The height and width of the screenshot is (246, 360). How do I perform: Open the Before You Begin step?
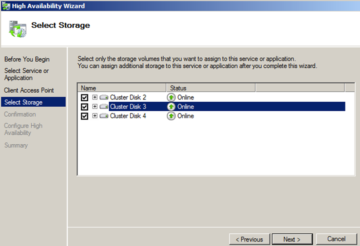[x=27, y=59]
